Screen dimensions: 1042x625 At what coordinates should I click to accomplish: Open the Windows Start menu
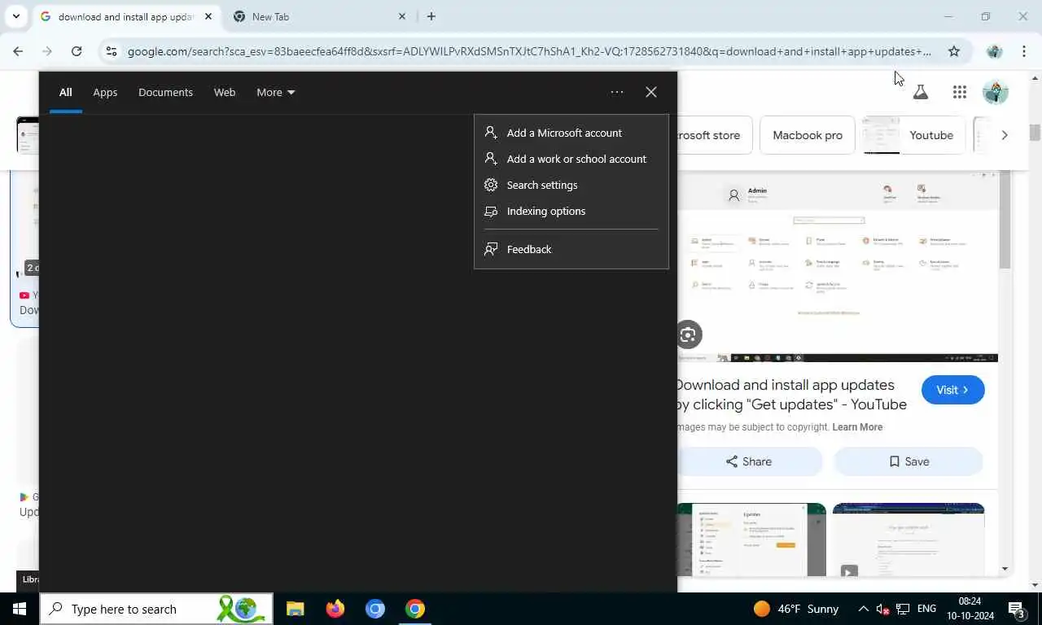point(20,609)
